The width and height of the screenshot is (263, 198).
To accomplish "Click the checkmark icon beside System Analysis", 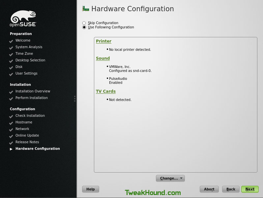I will [11, 48].
